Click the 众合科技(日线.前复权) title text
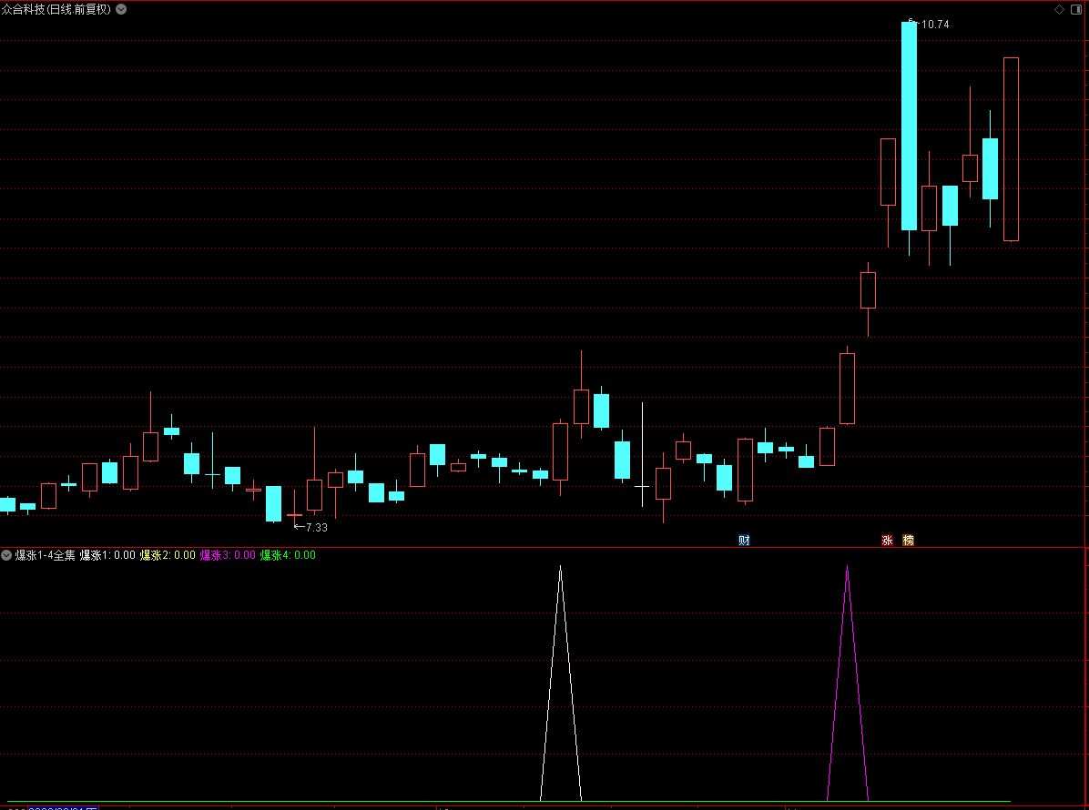 point(57,9)
